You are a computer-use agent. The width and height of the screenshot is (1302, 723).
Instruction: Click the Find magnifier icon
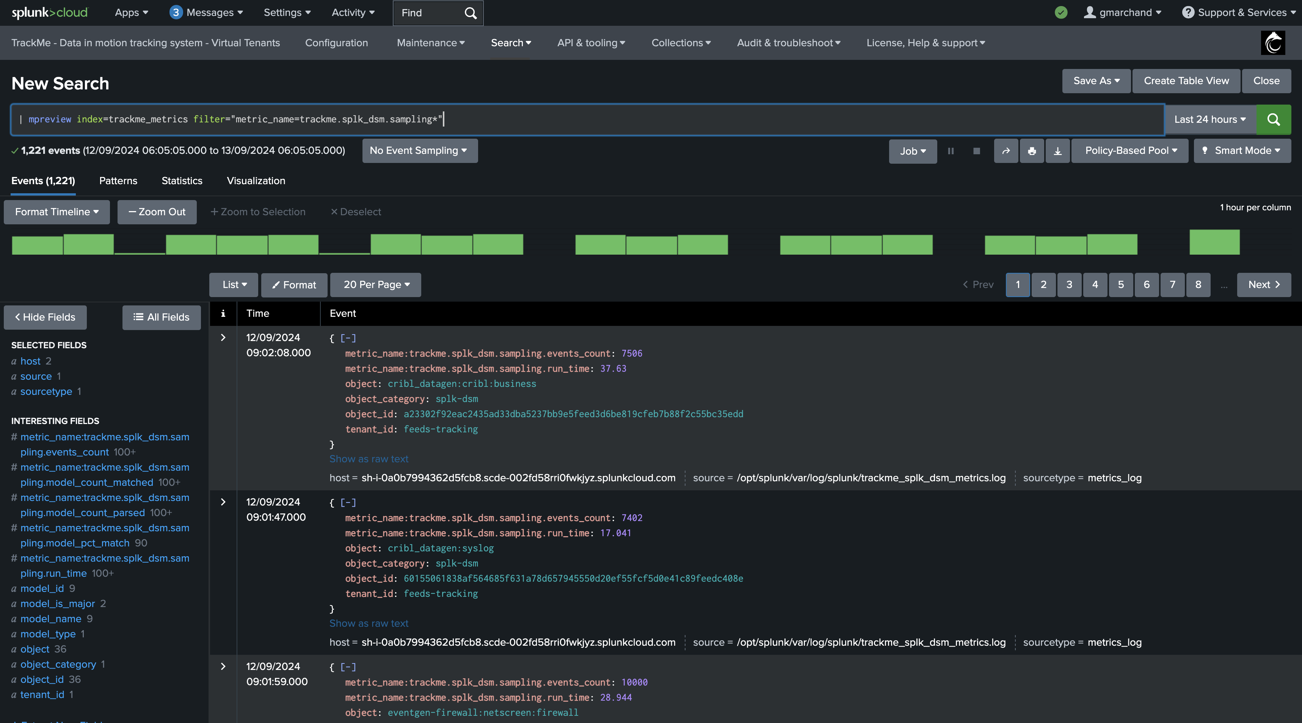pos(470,13)
